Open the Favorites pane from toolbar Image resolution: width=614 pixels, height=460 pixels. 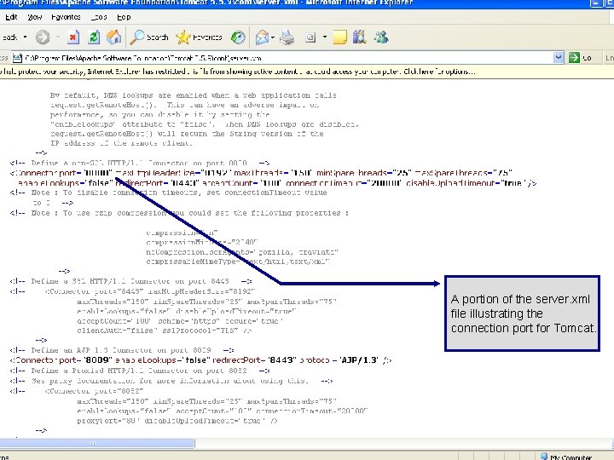[199, 37]
